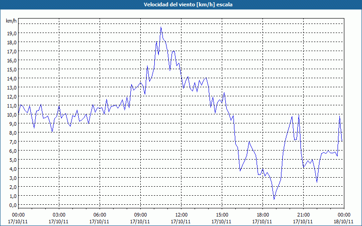Click the 17/10/11 date under 12:00
362x226 pixels.
pos(181,221)
